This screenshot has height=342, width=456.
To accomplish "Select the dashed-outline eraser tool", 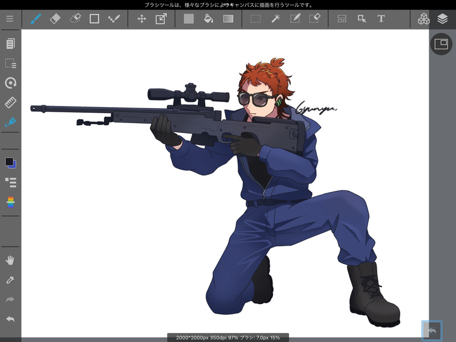I will pyautogui.click(x=75, y=19).
